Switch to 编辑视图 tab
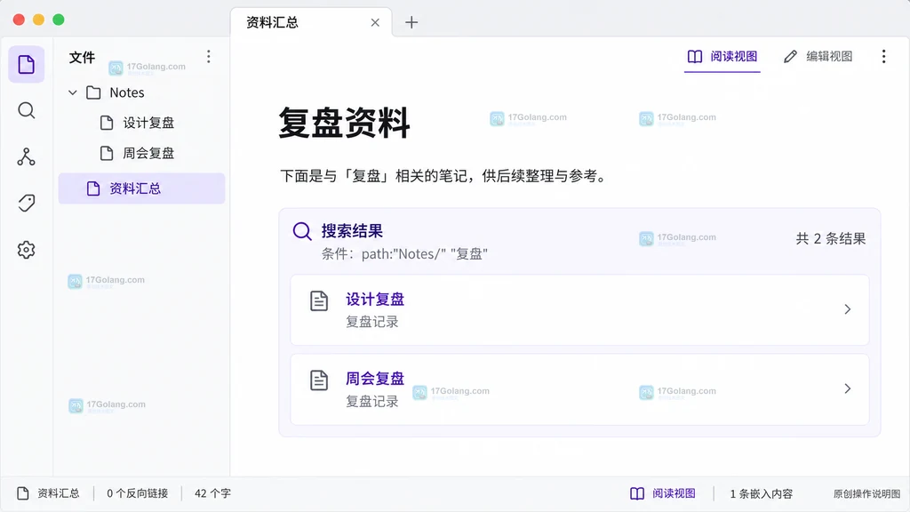Screen dimensions: 910x512 [x=818, y=56]
